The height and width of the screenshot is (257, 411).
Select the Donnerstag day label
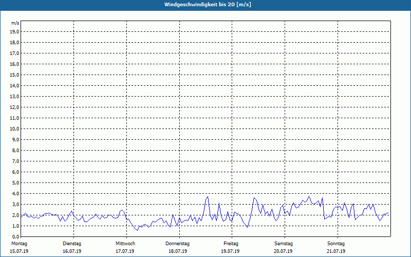pos(178,243)
